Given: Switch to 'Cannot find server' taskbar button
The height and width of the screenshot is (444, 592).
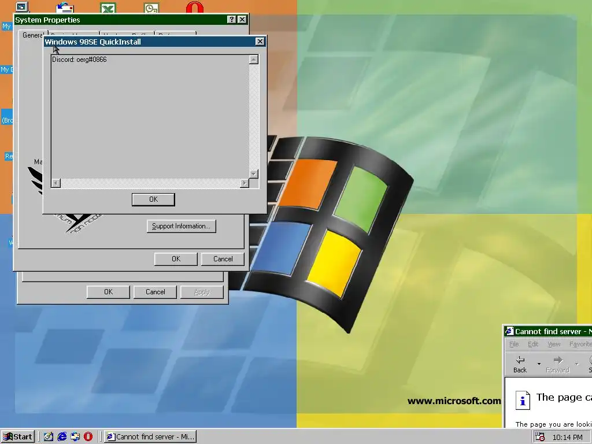Looking at the screenshot, I should tap(150, 437).
